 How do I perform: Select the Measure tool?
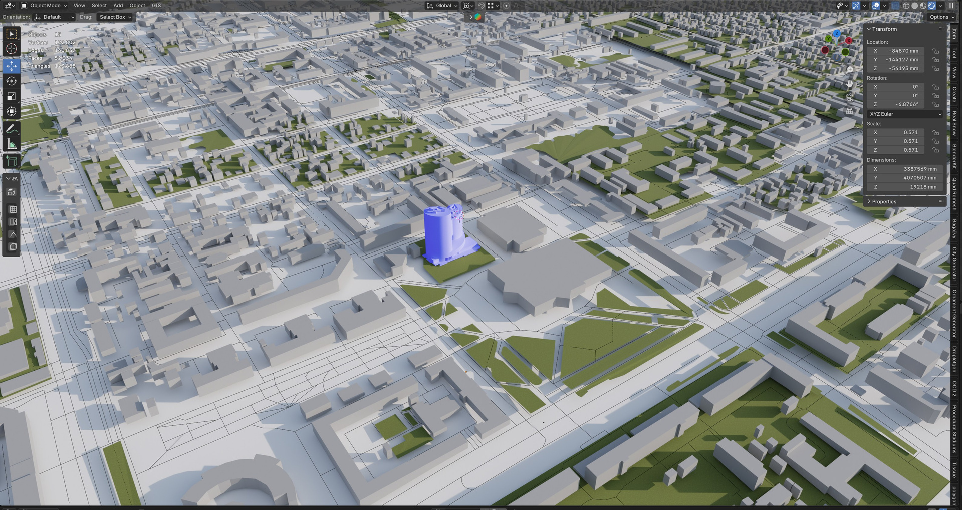tap(12, 144)
